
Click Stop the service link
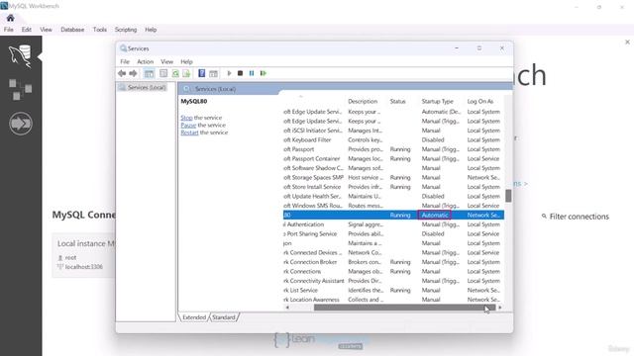(x=186, y=118)
